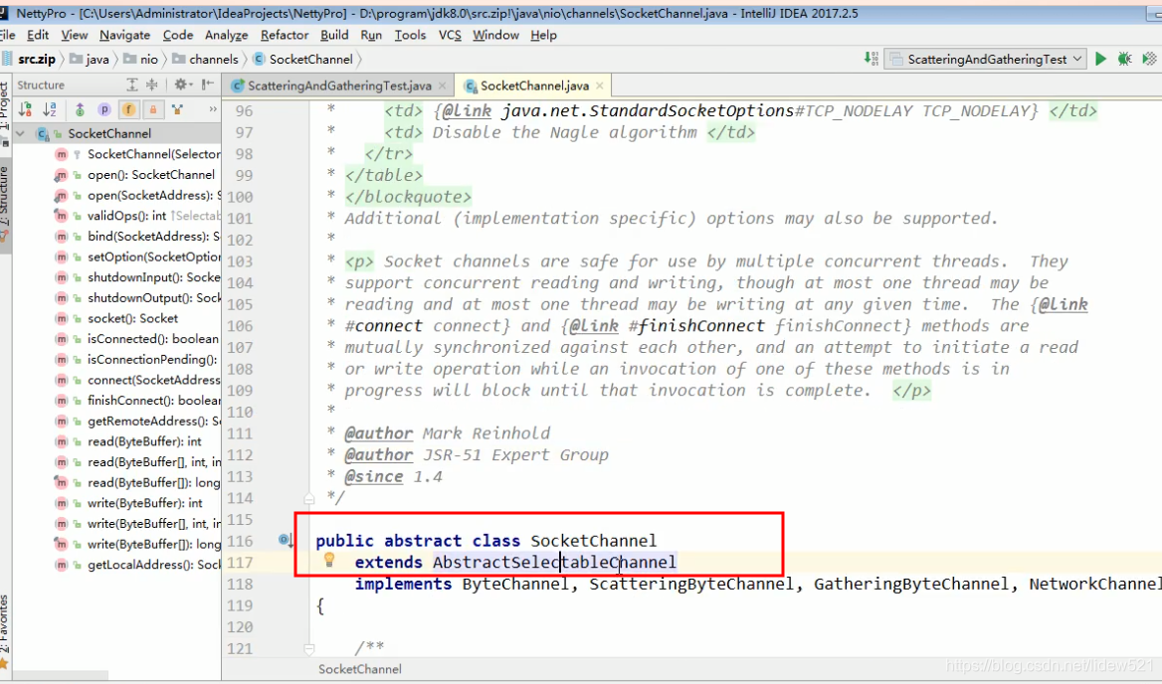Select finishConnect(): boolean in Structure tree
1162x684 pixels.
(153, 400)
